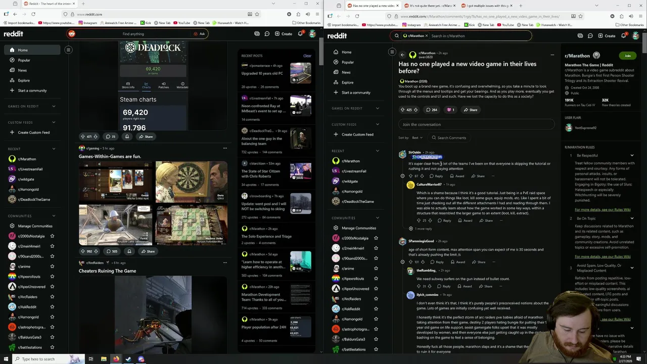Image resolution: width=647 pixels, height=364 pixels.
Task: Join the r/Marathon community
Action: click(628, 56)
